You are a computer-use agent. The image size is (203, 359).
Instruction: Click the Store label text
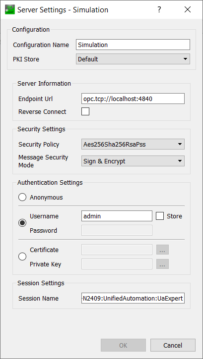coord(174,216)
